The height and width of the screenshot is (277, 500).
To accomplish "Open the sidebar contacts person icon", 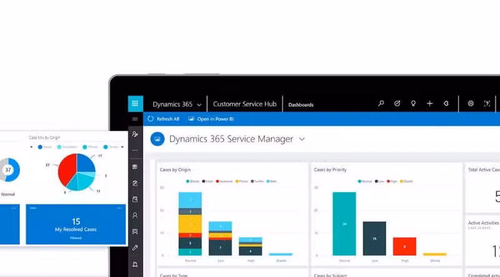I will click(x=135, y=216).
